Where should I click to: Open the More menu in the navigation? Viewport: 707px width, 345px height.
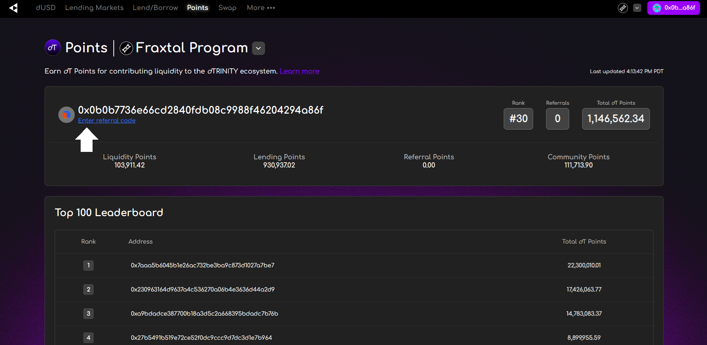tap(255, 7)
